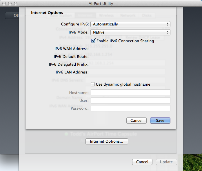Uncheck Enable IPv6 Connection Sharing

(x=93, y=41)
